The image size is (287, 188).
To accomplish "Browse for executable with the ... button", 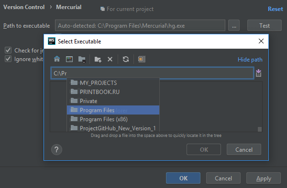I will (x=234, y=25).
